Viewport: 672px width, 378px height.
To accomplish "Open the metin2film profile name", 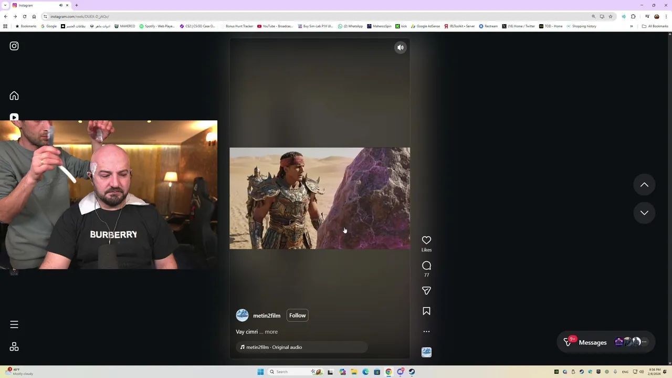I will tap(267, 316).
